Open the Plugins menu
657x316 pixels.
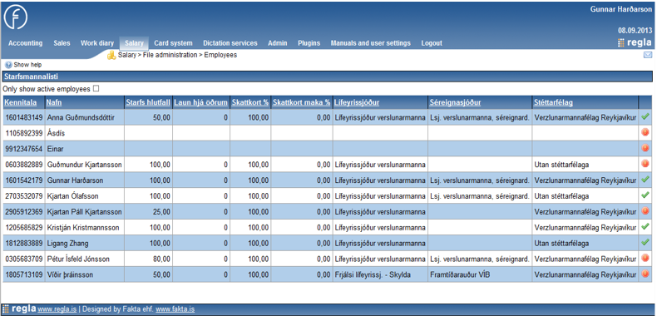point(309,43)
